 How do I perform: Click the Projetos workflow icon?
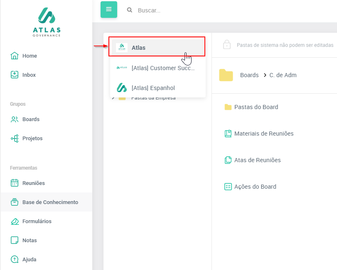coord(15,139)
